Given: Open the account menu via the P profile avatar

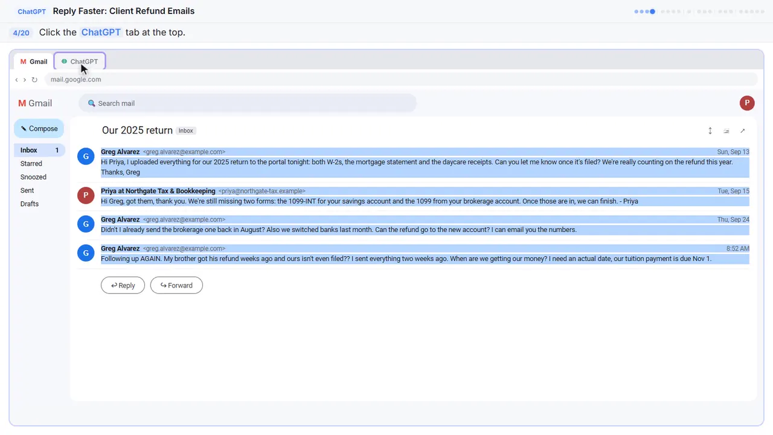Looking at the screenshot, I should (x=747, y=103).
